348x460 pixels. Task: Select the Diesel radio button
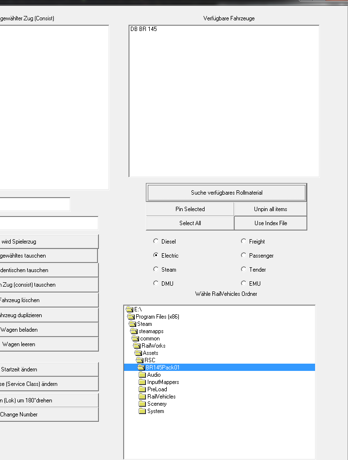[156, 241]
